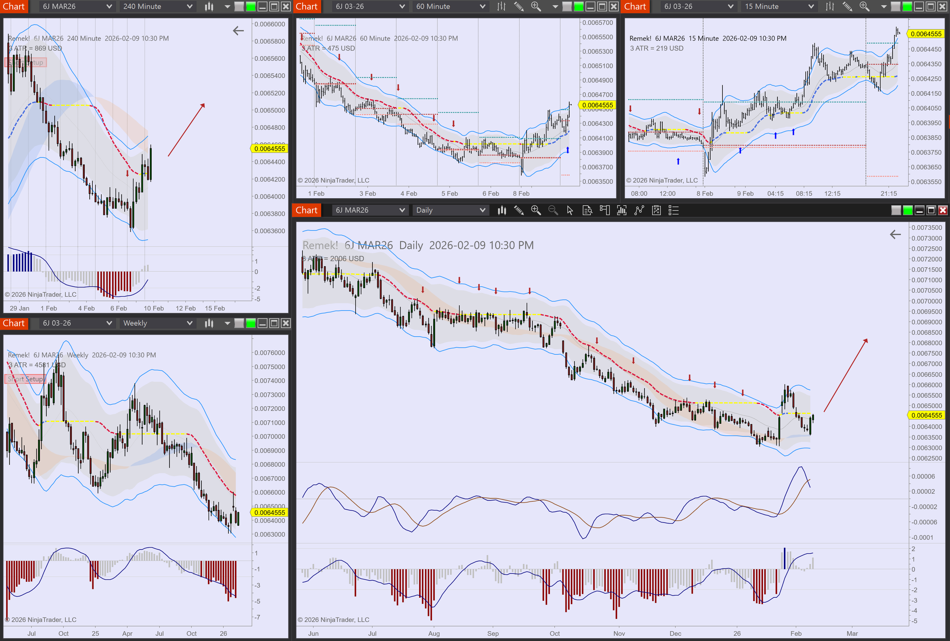This screenshot has width=950, height=641.
Task: Open Data Box icon on Daily chart
Action: (587, 210)
